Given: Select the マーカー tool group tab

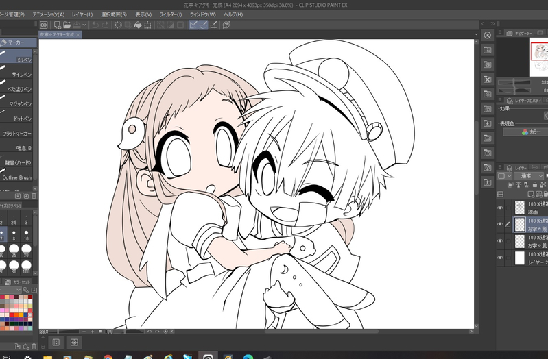Looking at the screenshot, I should 18,42.
